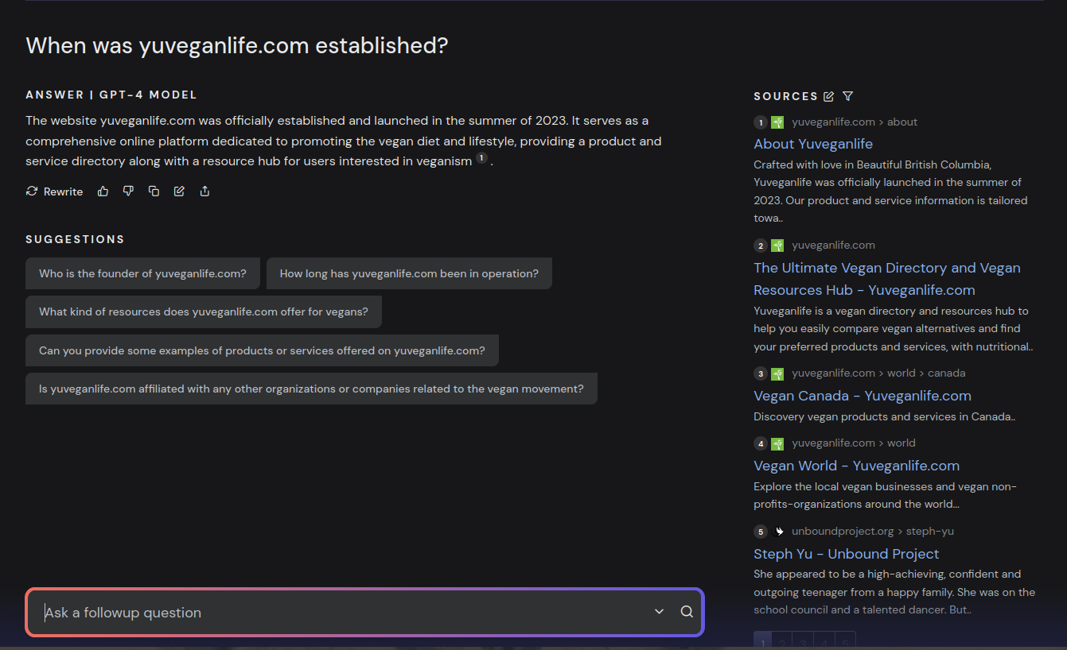Viewport: 1067px width, 650px height.
Task: Open the About Yuveganlife source link
Action: point(813,144)
